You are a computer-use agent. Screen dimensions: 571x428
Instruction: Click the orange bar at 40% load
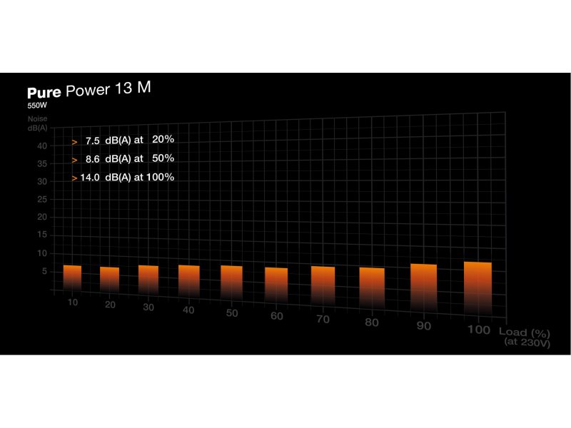pyautogui.click(x=189, y=282)
